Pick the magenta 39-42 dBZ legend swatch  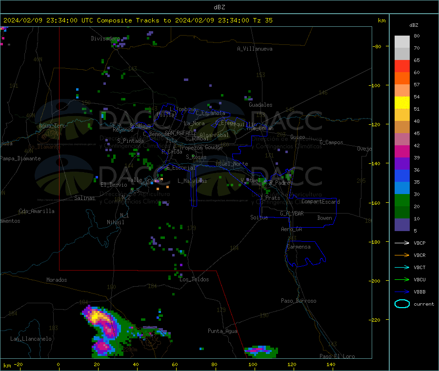pyautogui.click(x=402, y=151)
